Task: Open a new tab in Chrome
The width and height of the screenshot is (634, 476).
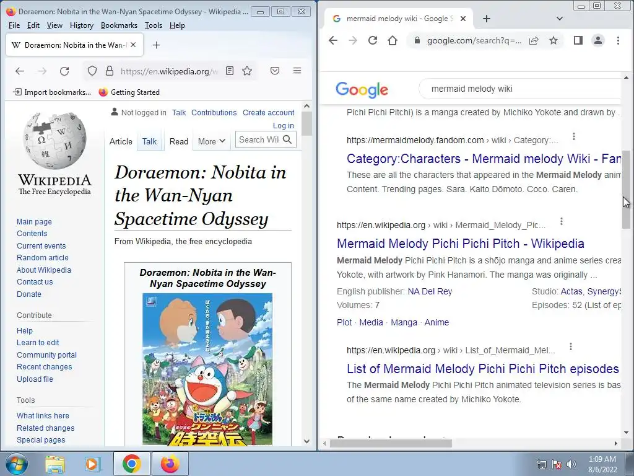Action: (487, 19)
